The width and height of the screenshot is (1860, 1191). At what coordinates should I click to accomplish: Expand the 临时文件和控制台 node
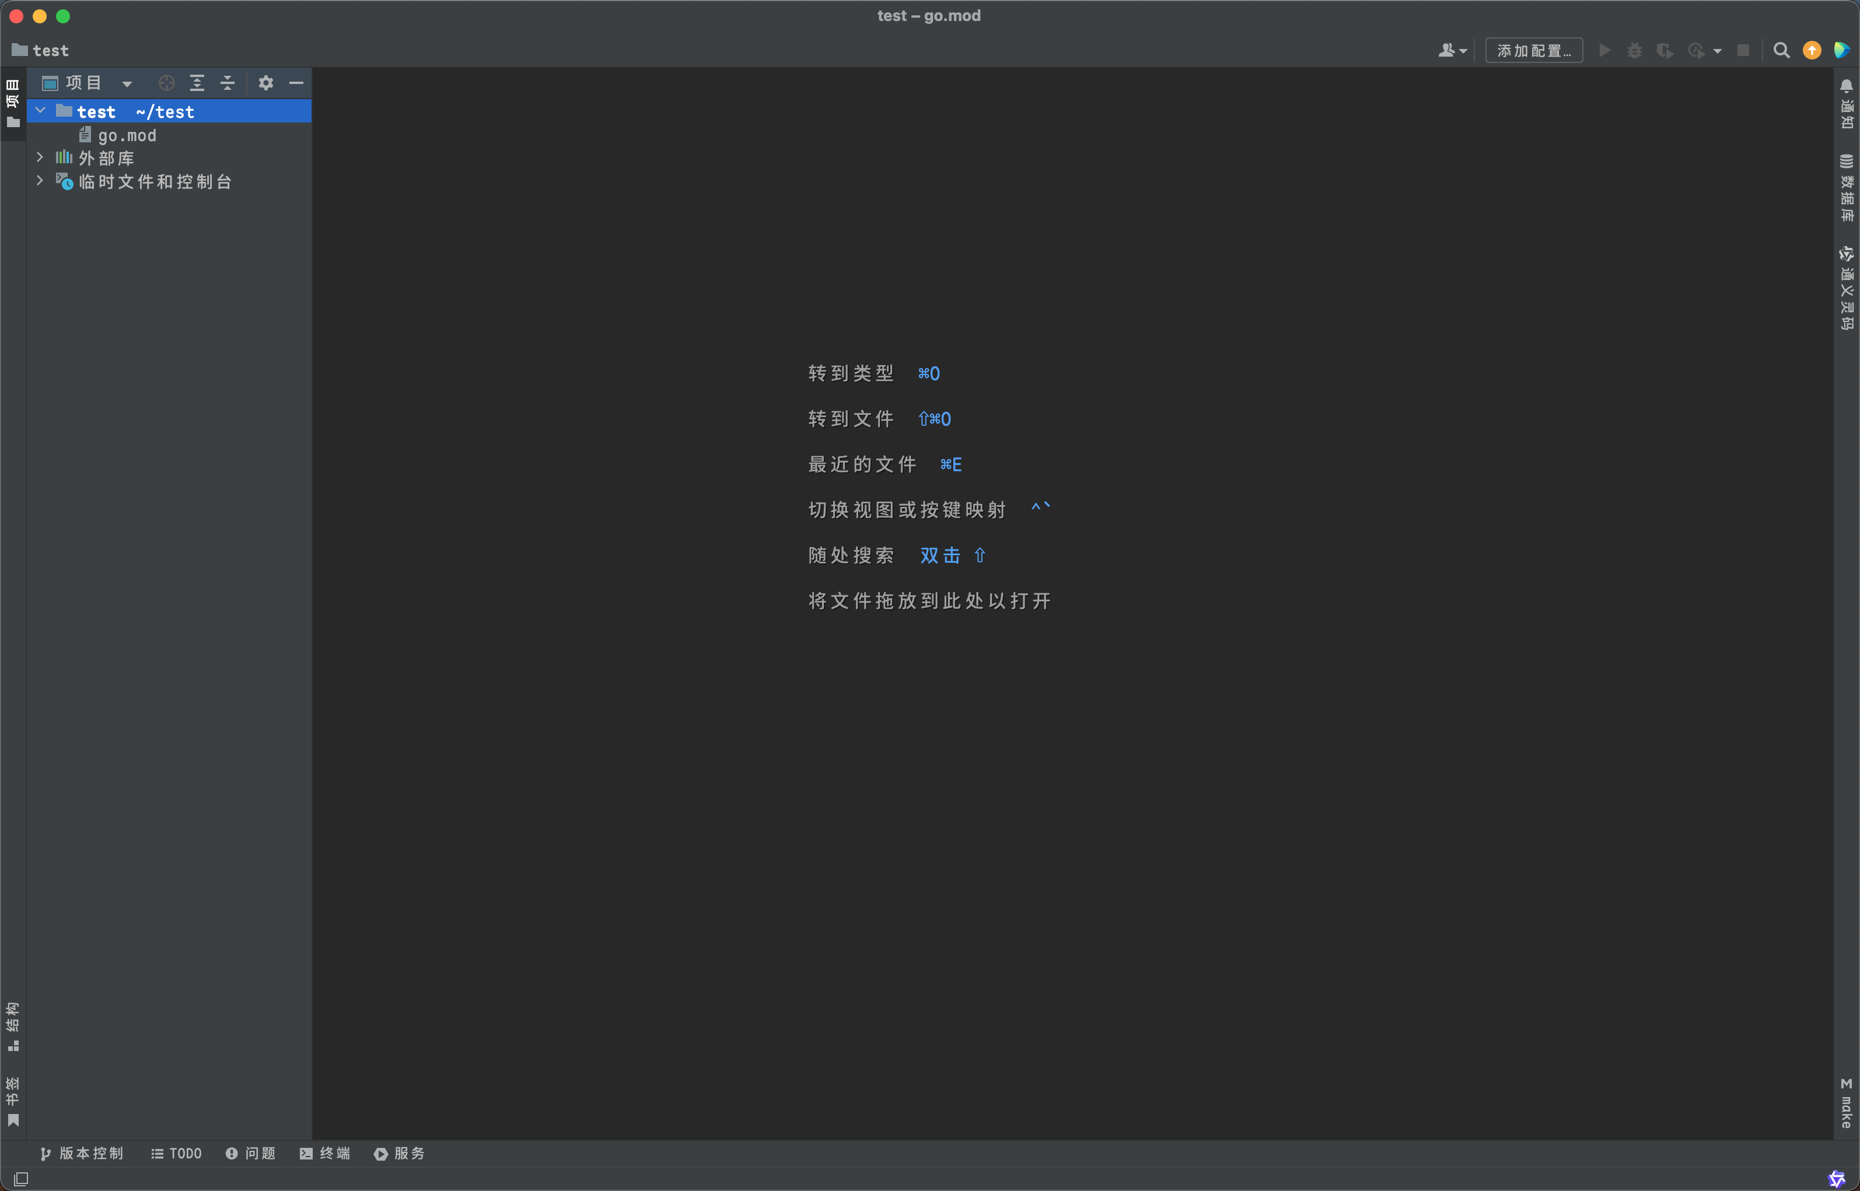pos(40,181)
